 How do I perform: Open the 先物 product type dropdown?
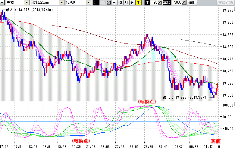27,3
